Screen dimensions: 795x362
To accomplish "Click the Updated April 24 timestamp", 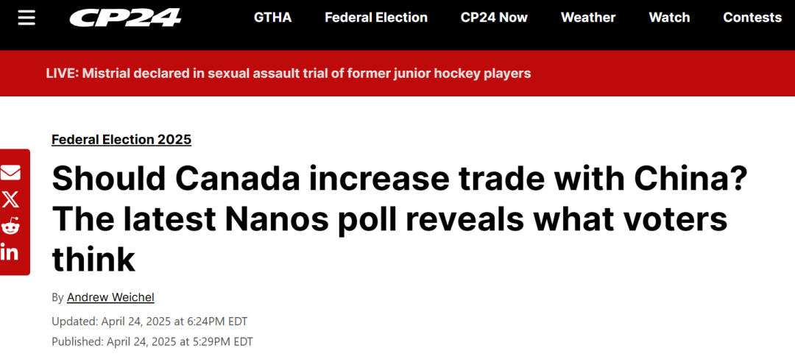I will (149, 322).
